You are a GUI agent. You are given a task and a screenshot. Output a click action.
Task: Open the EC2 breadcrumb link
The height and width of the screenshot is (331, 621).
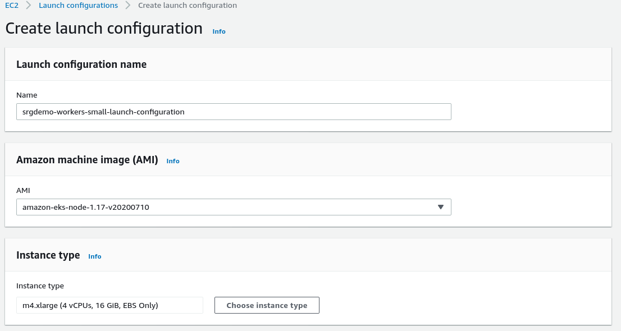click(12, 6)
